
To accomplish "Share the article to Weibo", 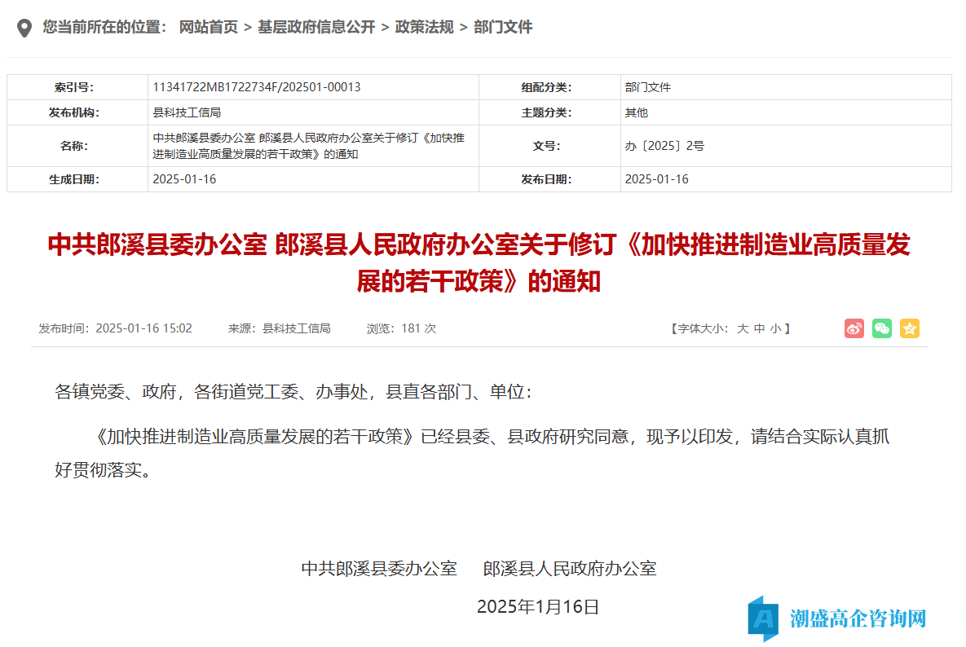I will pos(854,328).
